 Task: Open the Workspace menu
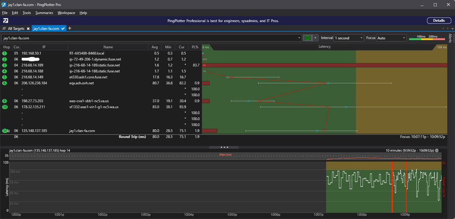(66, 13)
